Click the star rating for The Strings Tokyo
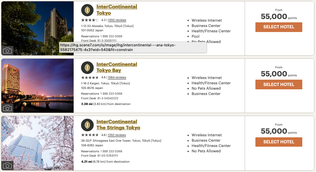 pos(90,135)
